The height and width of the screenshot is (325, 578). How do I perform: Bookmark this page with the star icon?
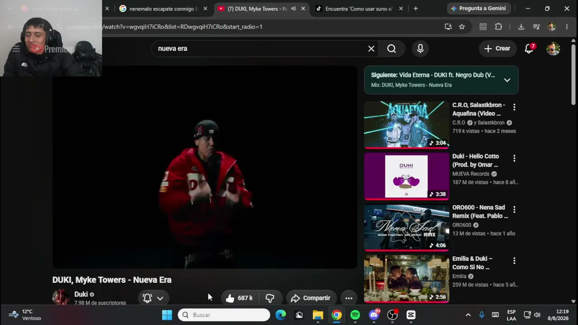click(462, 27)
